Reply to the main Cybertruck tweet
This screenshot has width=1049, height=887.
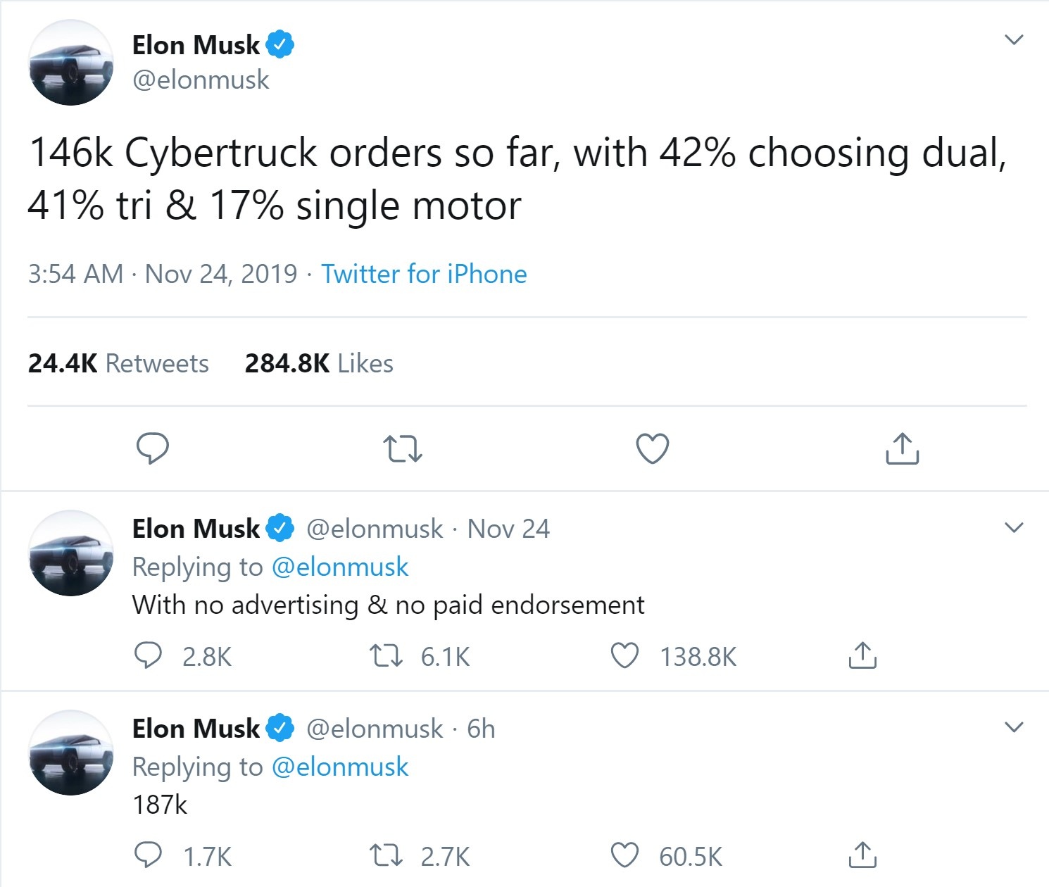(x=153, y=448)
